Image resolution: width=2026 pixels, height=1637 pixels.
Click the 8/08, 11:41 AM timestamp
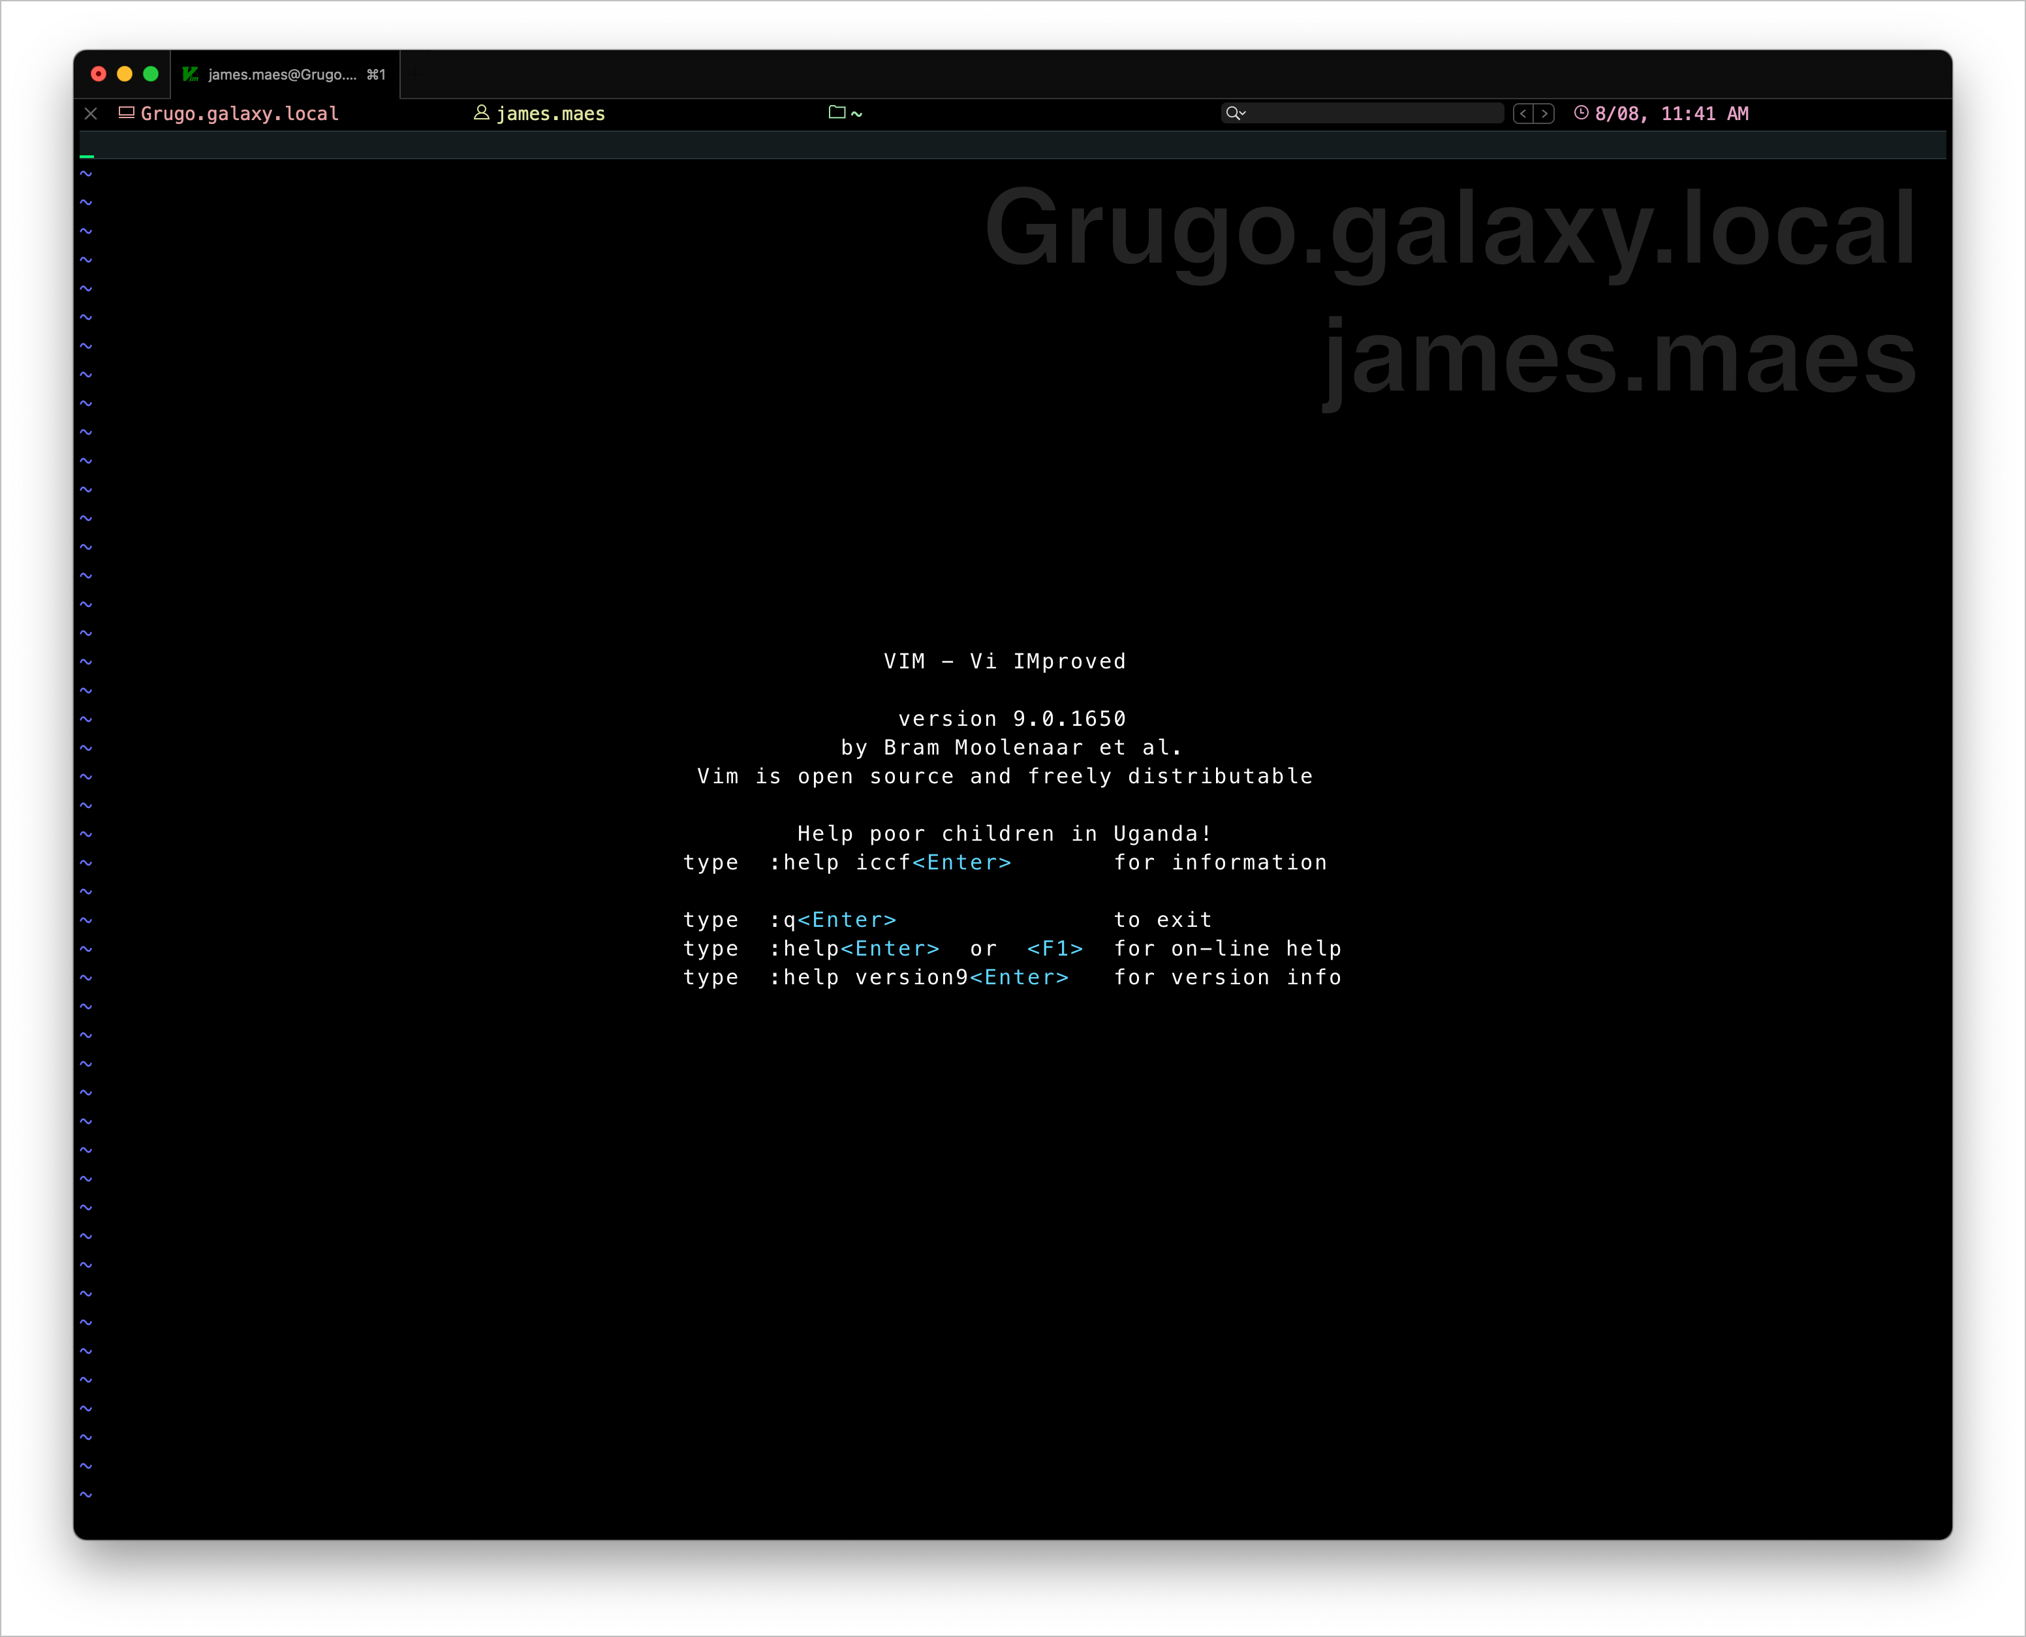coord(1672,113)
